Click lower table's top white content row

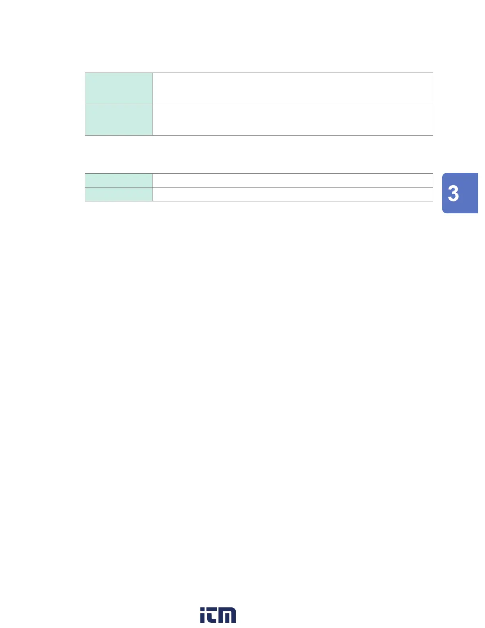point(292,180)
